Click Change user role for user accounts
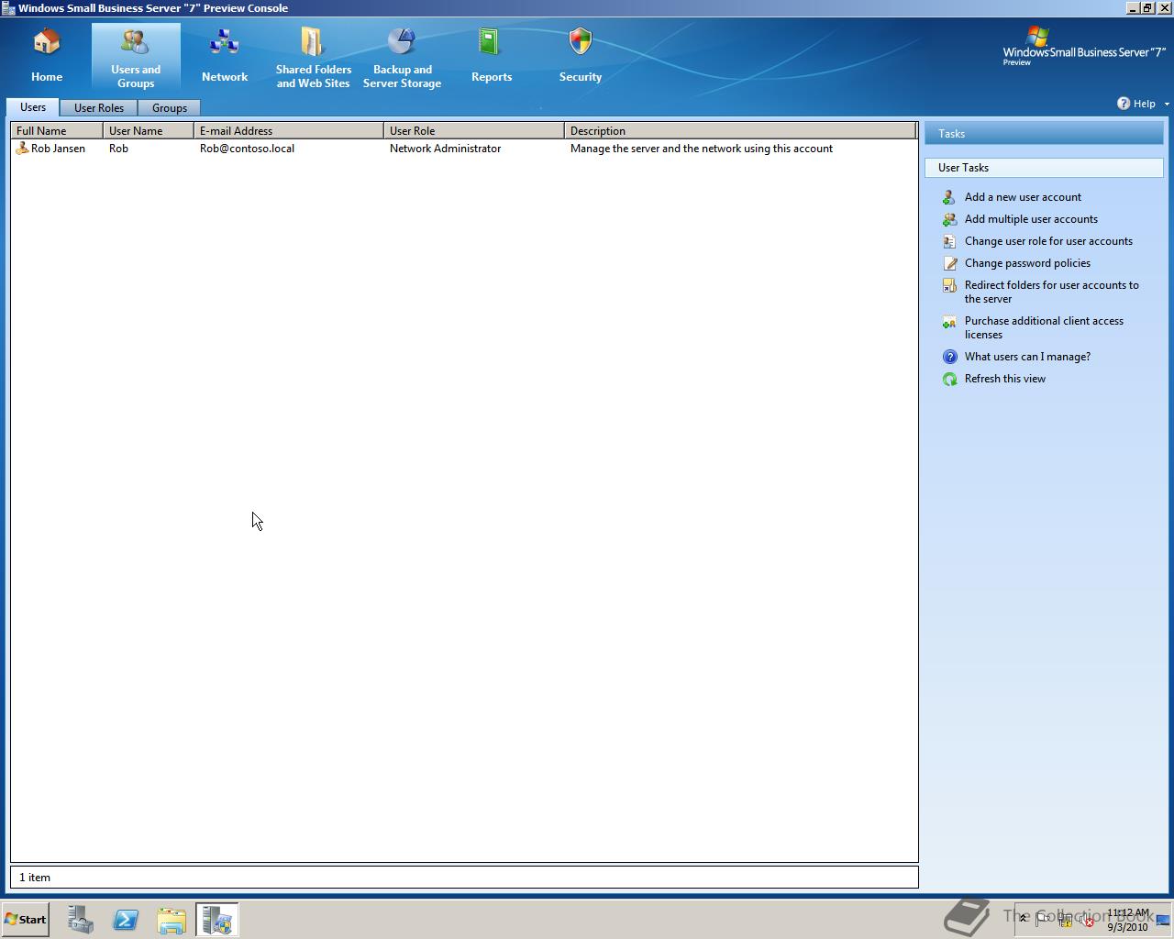 (x=1048, y=241)
